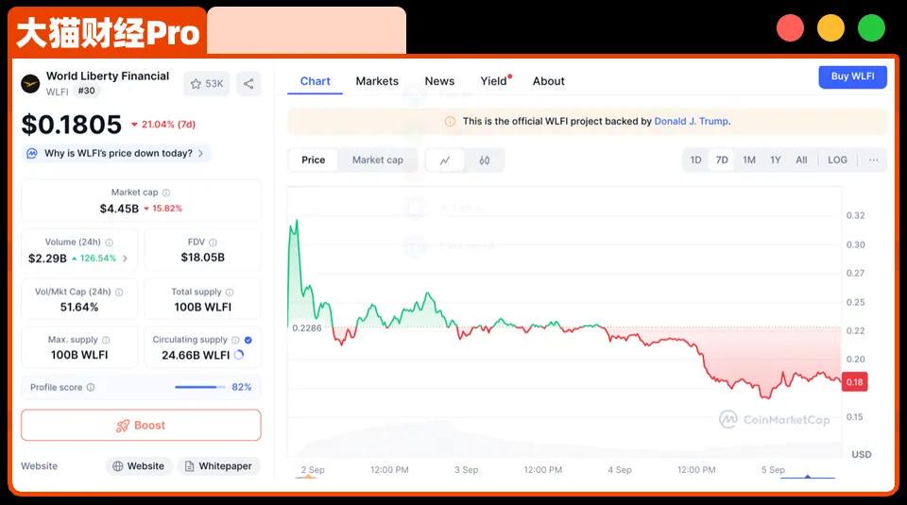Select the line chart view icon
907x505 pixels.
445,160
